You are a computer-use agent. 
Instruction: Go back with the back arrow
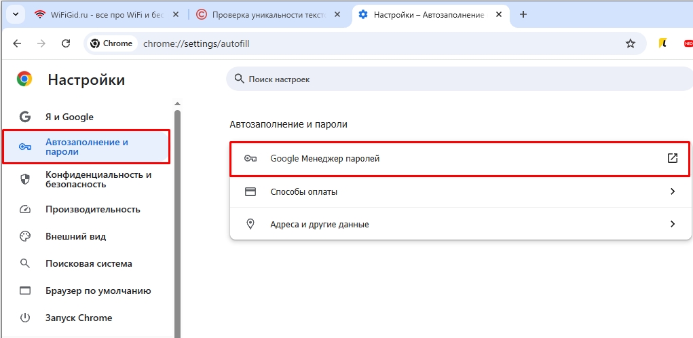17,43
